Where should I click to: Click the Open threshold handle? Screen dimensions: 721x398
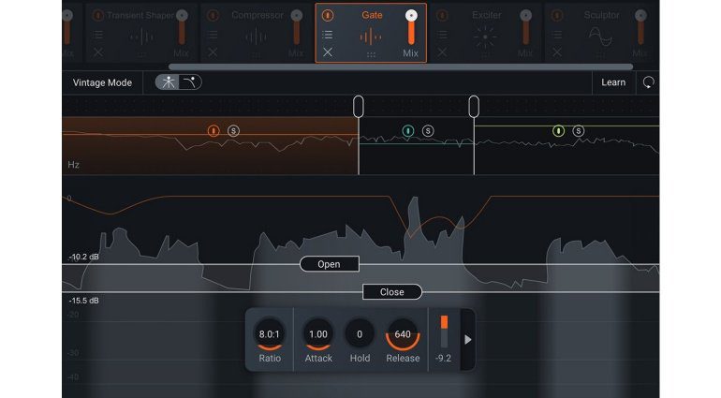330,264
